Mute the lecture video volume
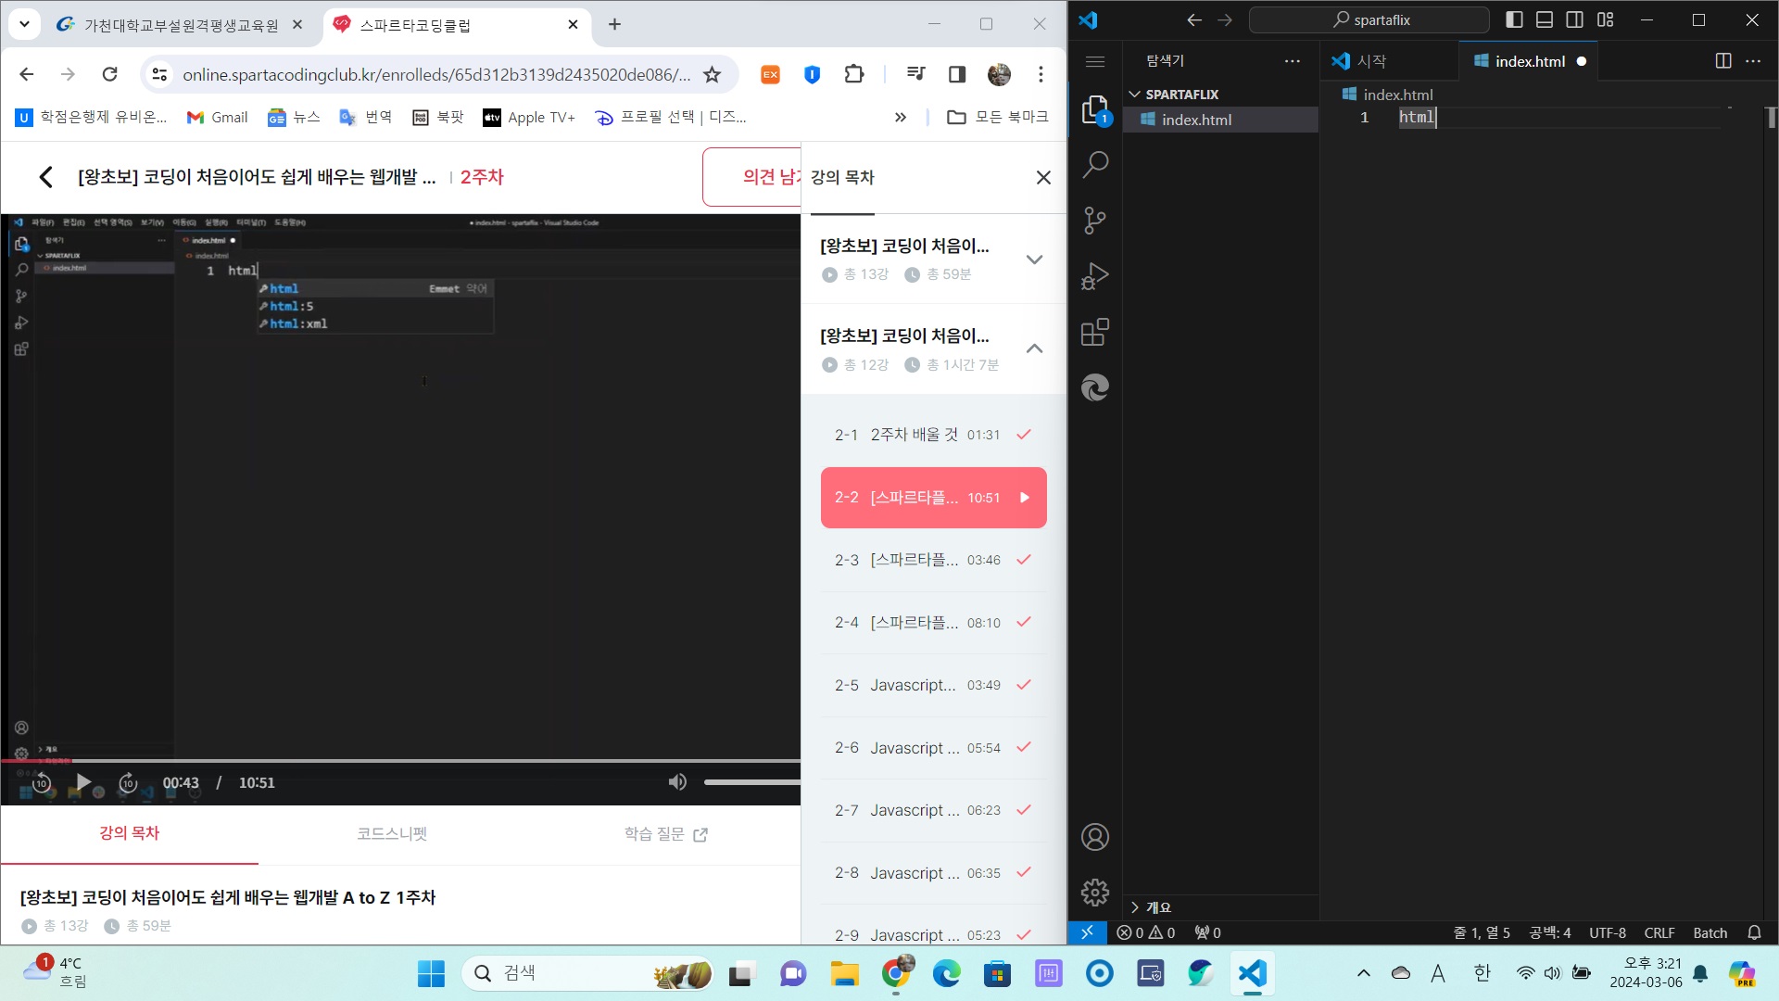The width and height of the screenshot is (1779, 1001). [x=677, y=782]
